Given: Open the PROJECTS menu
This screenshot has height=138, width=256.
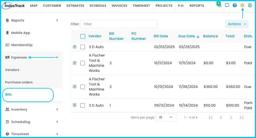Looking at the screenshot, I should coord(164,6).
